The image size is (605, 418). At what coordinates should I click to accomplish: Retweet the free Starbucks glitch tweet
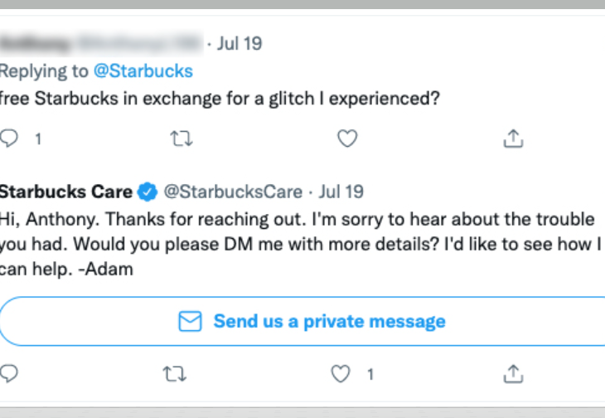click(181, 139)
